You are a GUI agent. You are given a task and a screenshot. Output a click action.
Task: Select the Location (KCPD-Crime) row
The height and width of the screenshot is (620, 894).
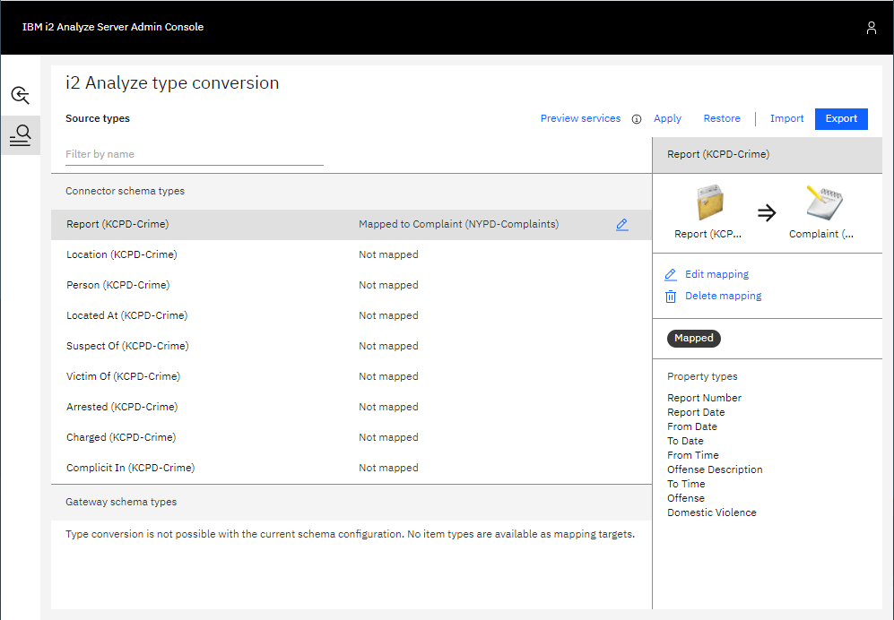(122, 254)
